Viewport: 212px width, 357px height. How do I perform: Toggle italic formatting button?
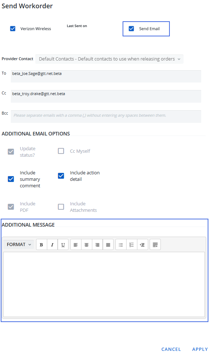tap(52, 245)
